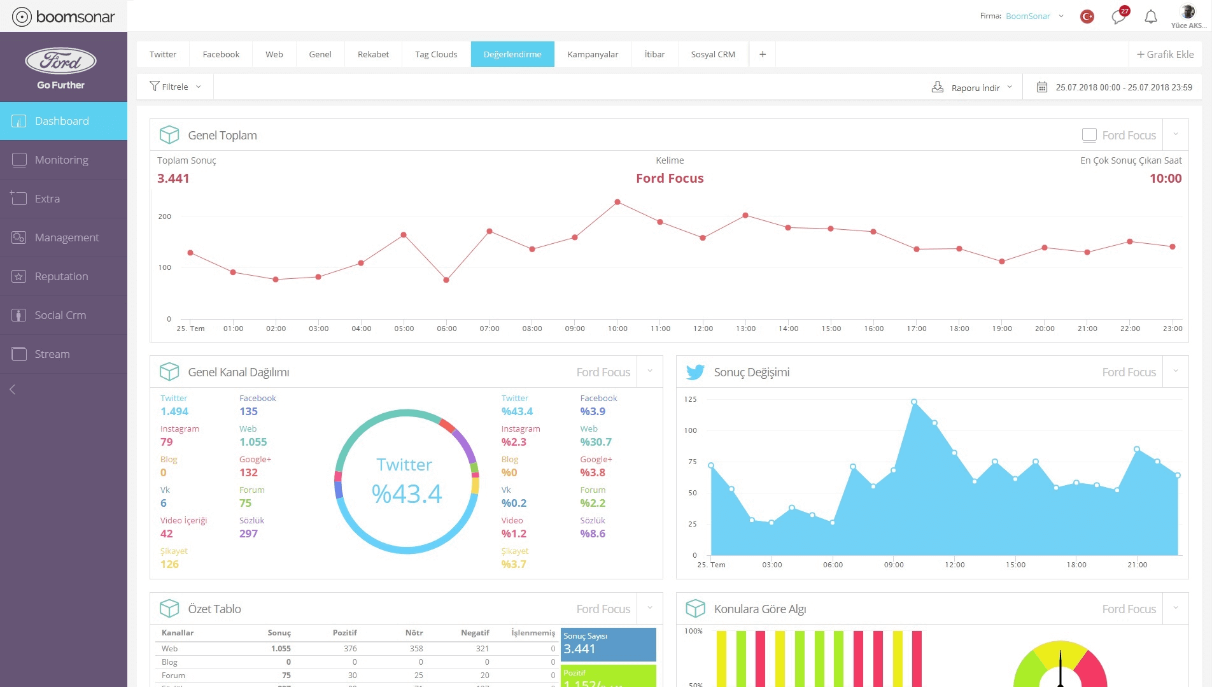Screen dimensions: 1212x687
Task: Click the Web row in Özet Tablo
Action: (x=357, y=648)
